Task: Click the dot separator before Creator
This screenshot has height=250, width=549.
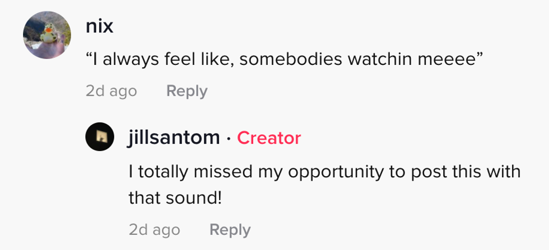Action: click(229, 138)
